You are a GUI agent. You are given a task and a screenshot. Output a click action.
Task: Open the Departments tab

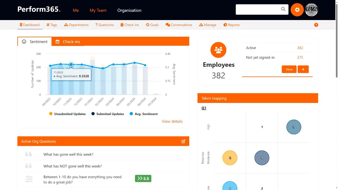pos(76,25)
